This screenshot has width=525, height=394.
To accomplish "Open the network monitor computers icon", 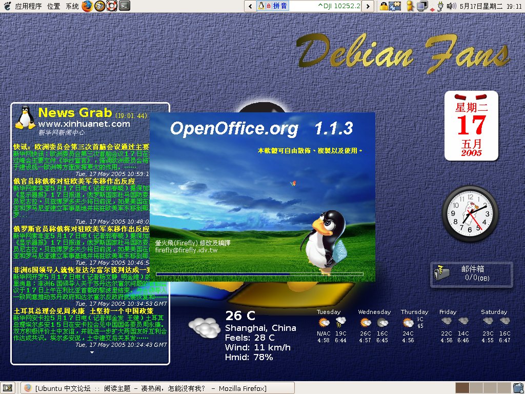I will [422, 6].
